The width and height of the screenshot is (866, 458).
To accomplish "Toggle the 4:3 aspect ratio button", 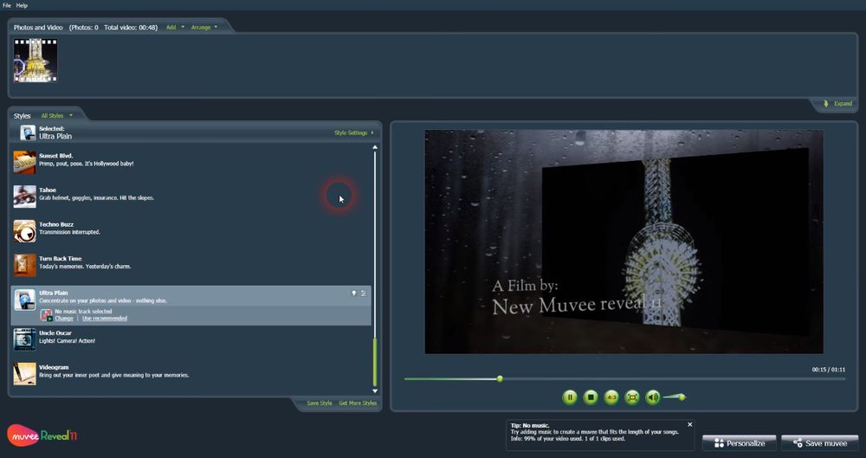I will [x=611, y=397].
